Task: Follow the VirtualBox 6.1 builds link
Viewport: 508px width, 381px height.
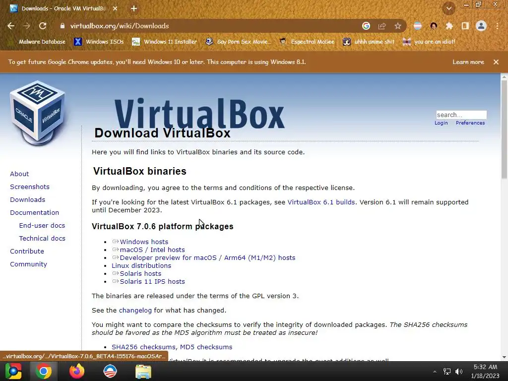Action: (x=321, y=202)
